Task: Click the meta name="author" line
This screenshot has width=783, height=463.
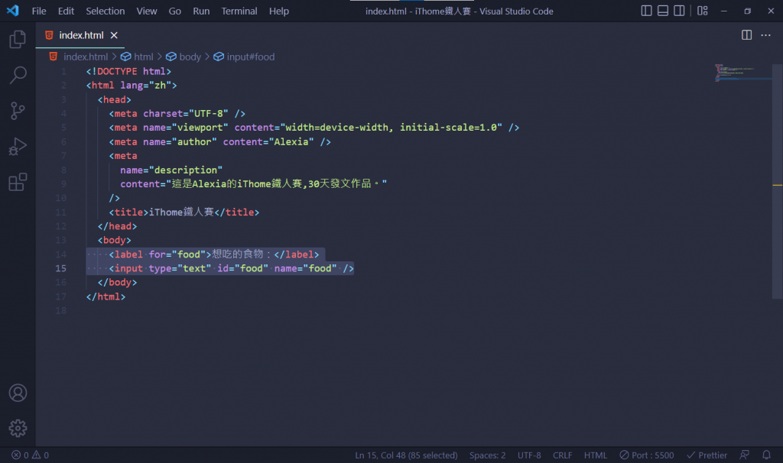Action: (219, 141)
